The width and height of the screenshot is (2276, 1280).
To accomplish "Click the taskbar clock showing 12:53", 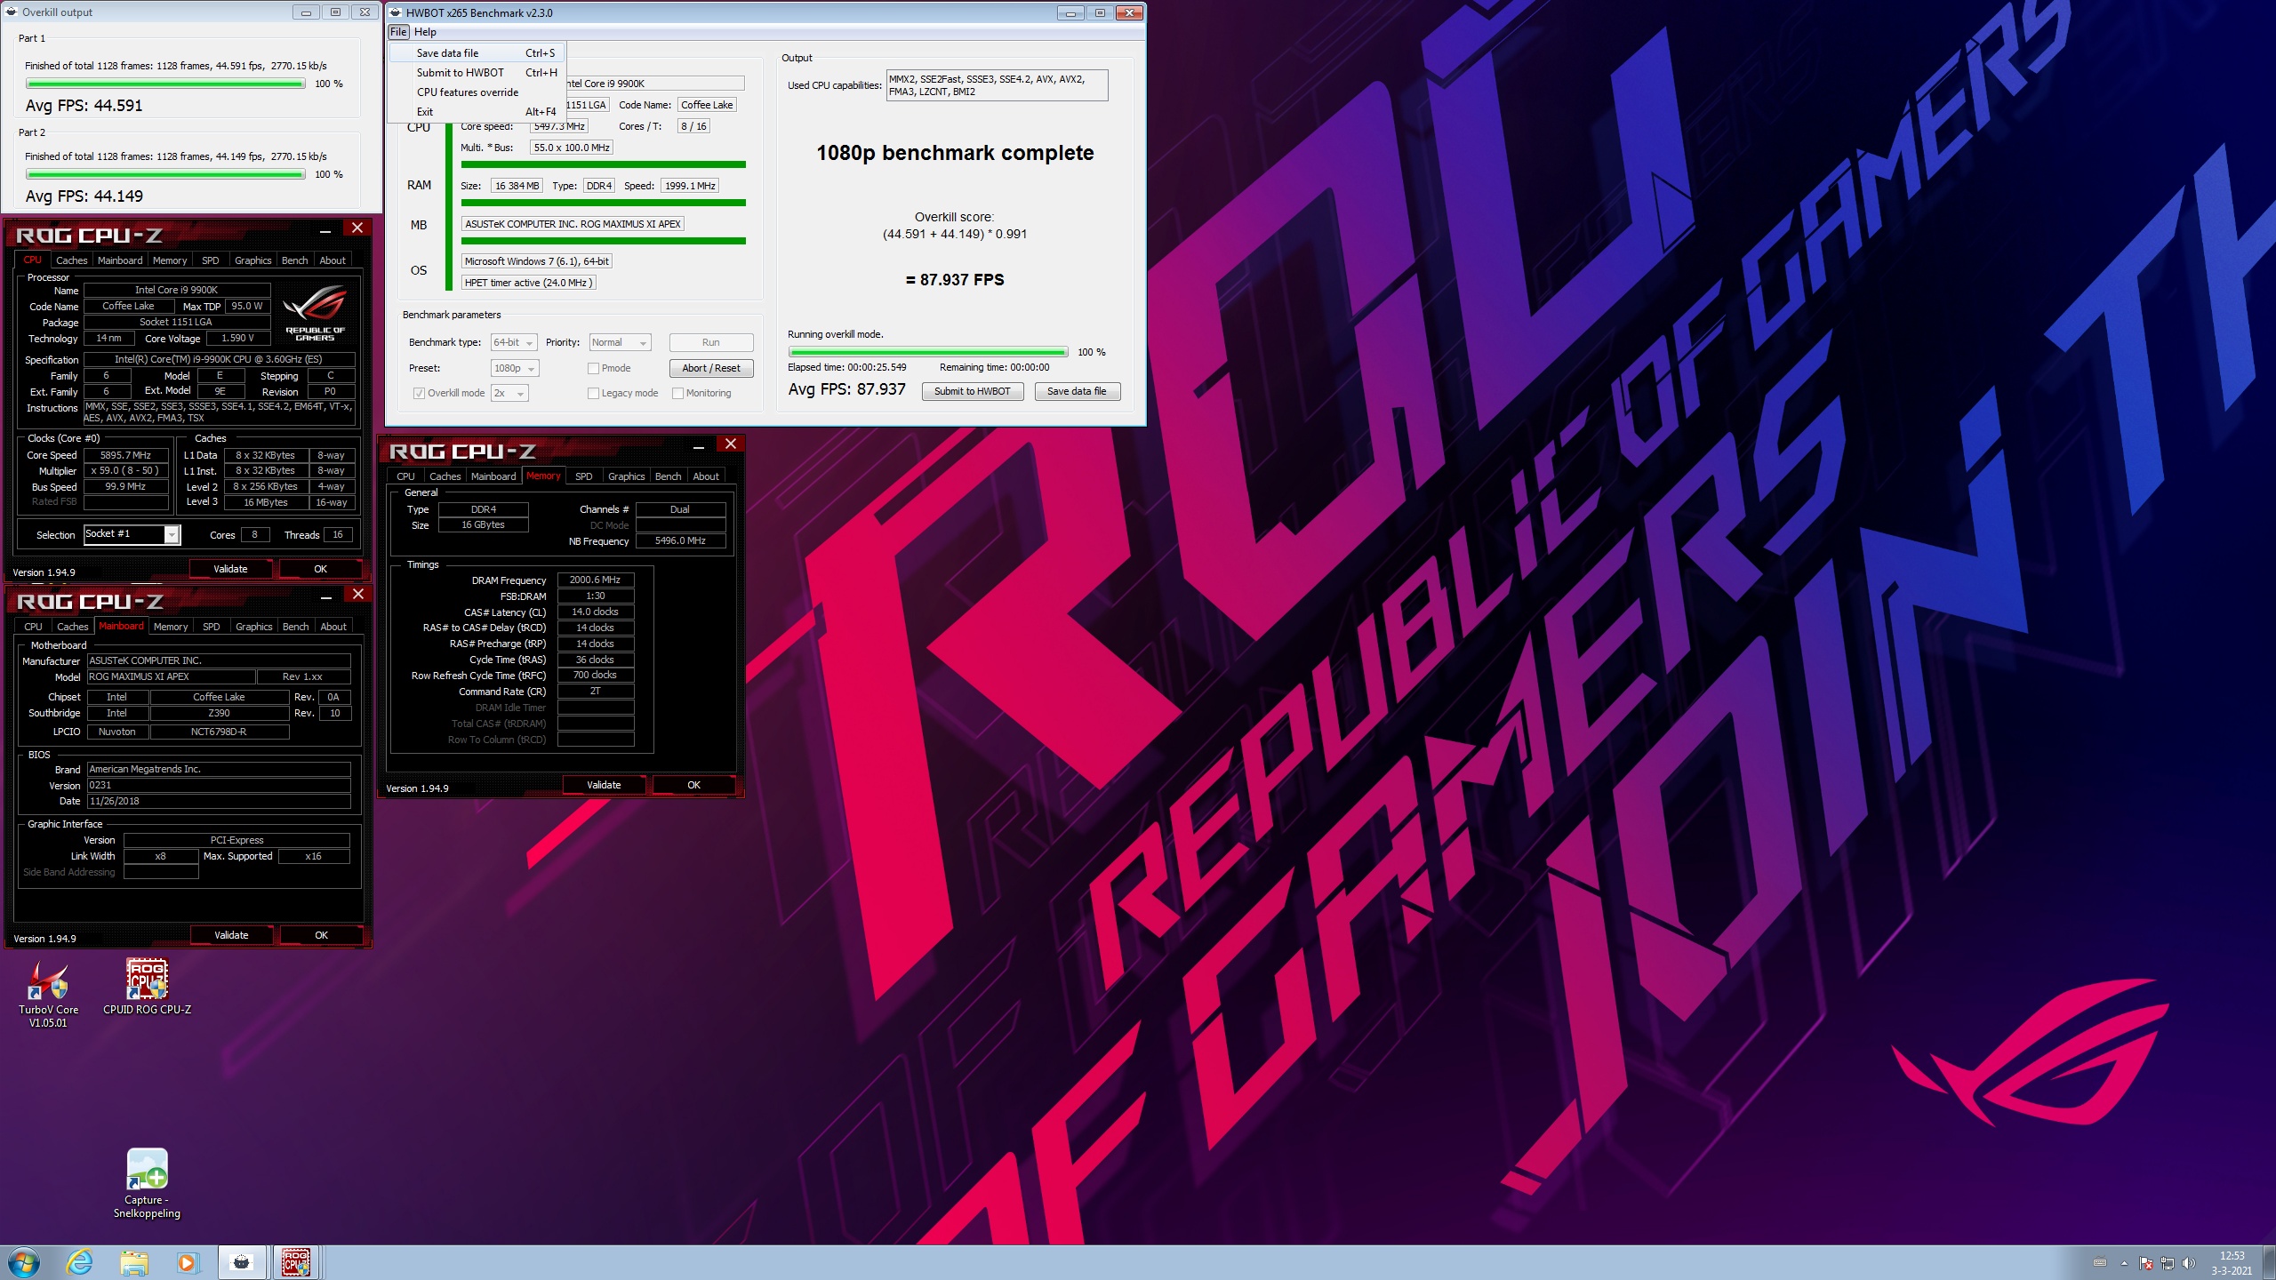I will [x=2232, y=1263].
